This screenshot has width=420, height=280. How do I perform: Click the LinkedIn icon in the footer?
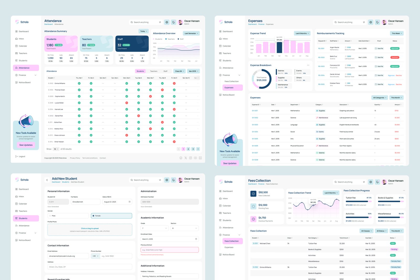pyautogui.click(x=200, y=158)
